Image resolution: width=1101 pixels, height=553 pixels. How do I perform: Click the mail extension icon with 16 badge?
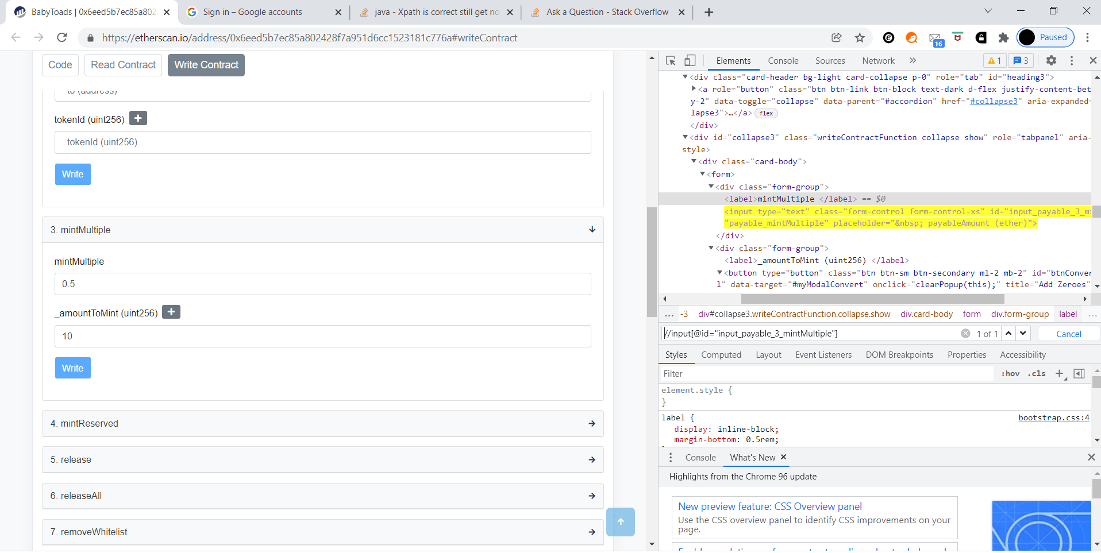pyautogui.click(x=936, y=39)
